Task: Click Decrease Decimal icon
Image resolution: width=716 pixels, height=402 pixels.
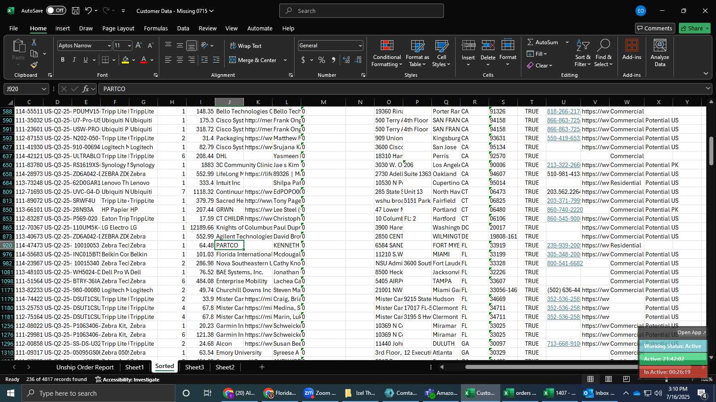Action: pyautogui.click(x=358, y=60)
